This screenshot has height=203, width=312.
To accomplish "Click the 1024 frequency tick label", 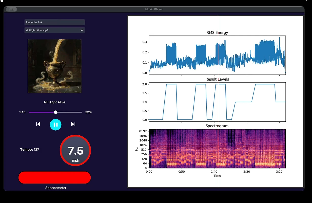I will coord(143,145).
